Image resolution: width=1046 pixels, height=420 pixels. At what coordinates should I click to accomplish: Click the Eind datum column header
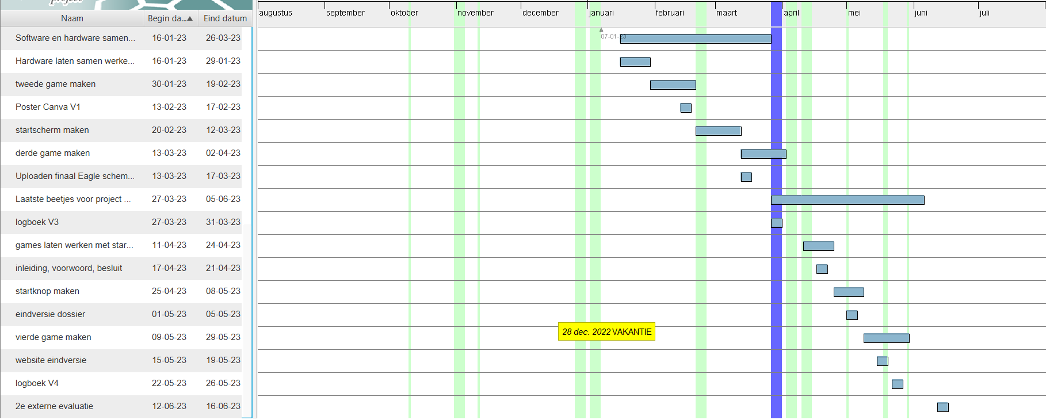[x=225, y=18]
